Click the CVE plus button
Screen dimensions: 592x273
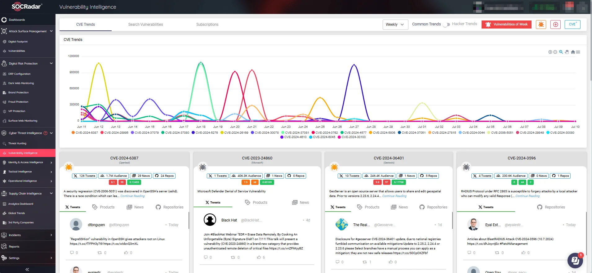(572, 25)
